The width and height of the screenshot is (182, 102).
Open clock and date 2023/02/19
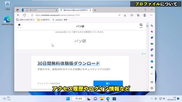coord(172,99)
